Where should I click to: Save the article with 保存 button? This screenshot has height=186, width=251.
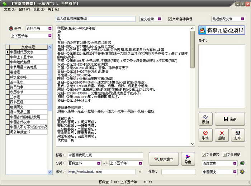coord(229,119)
